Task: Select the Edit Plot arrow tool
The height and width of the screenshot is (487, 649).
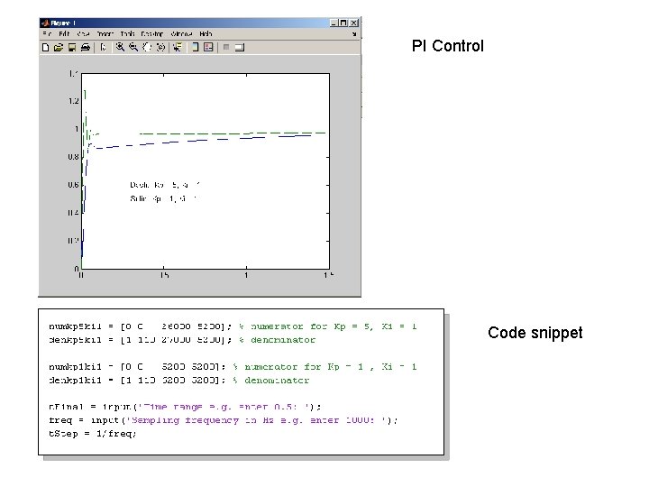Action: tap(104, 47)
